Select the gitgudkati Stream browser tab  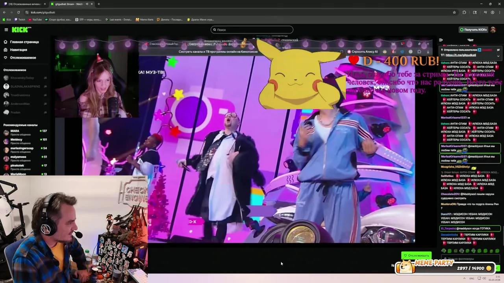click(x=71, y=4)
